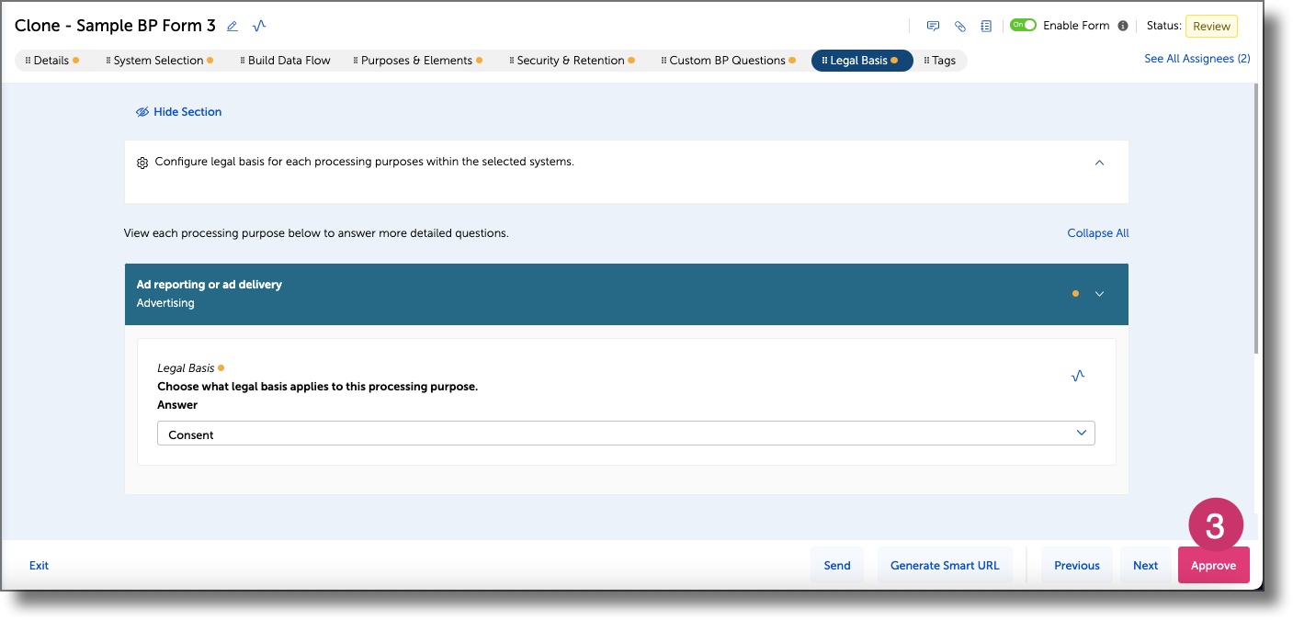Open the activity history icon beside the title

pos(259,26)
